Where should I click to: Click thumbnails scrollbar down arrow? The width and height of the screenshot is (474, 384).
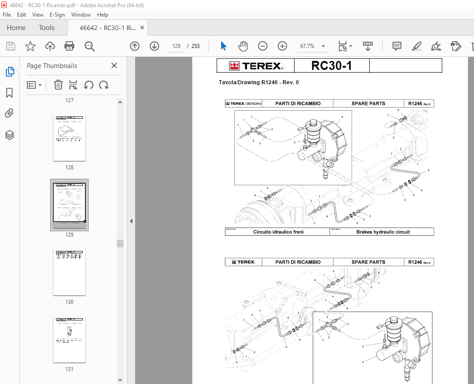point(120,380)
